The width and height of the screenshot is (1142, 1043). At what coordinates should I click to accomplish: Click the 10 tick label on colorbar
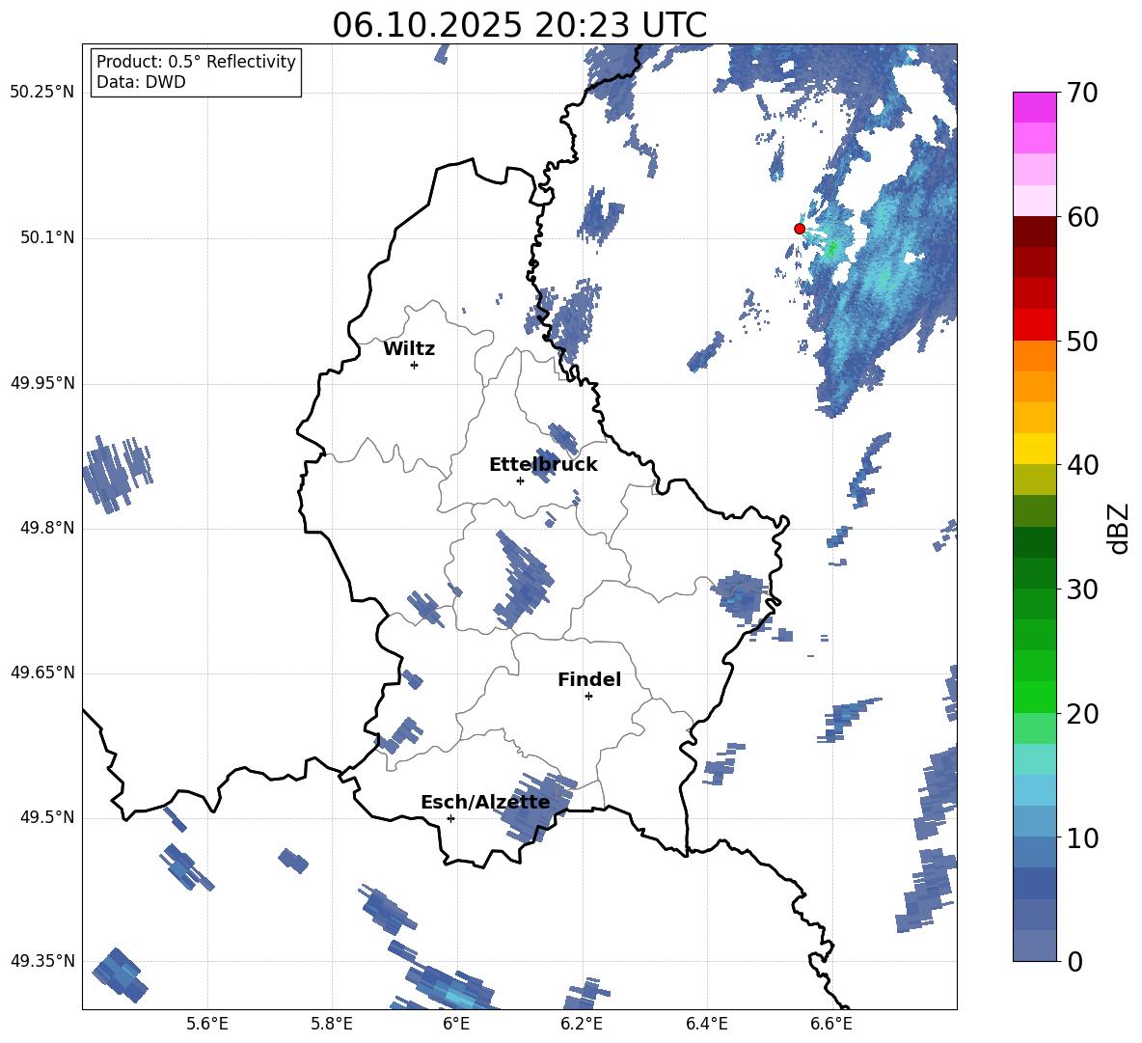1082,837
